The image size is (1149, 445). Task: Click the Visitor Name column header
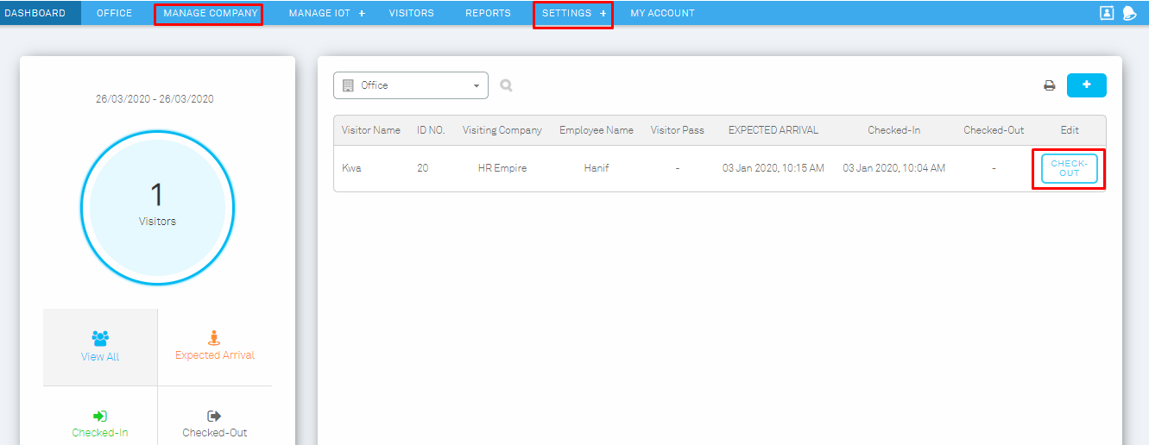point(371,130)
